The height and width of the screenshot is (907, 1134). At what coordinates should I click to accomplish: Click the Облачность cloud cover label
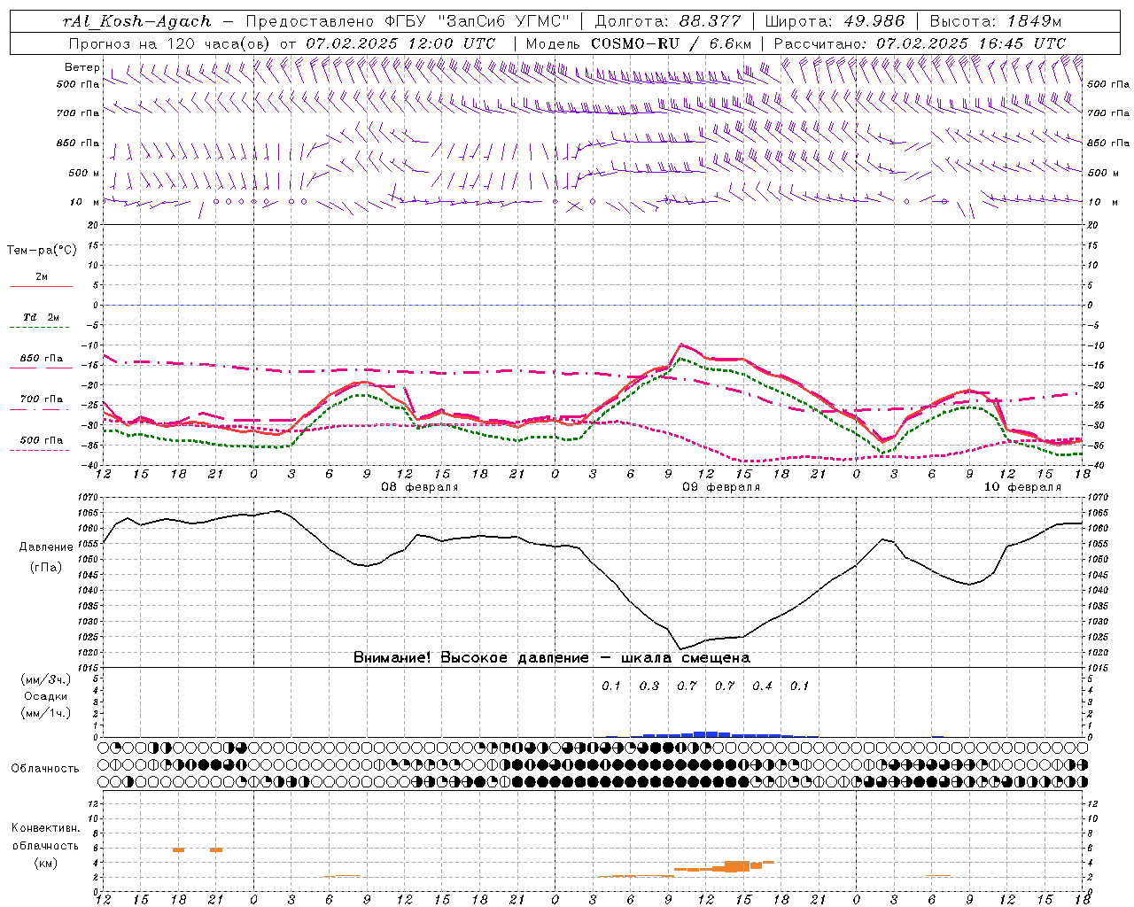coord(45,769)
